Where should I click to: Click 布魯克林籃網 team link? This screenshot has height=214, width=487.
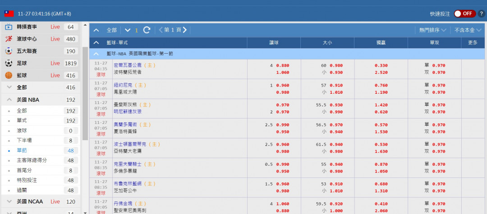pyautogui.click(x=128, y=184)
